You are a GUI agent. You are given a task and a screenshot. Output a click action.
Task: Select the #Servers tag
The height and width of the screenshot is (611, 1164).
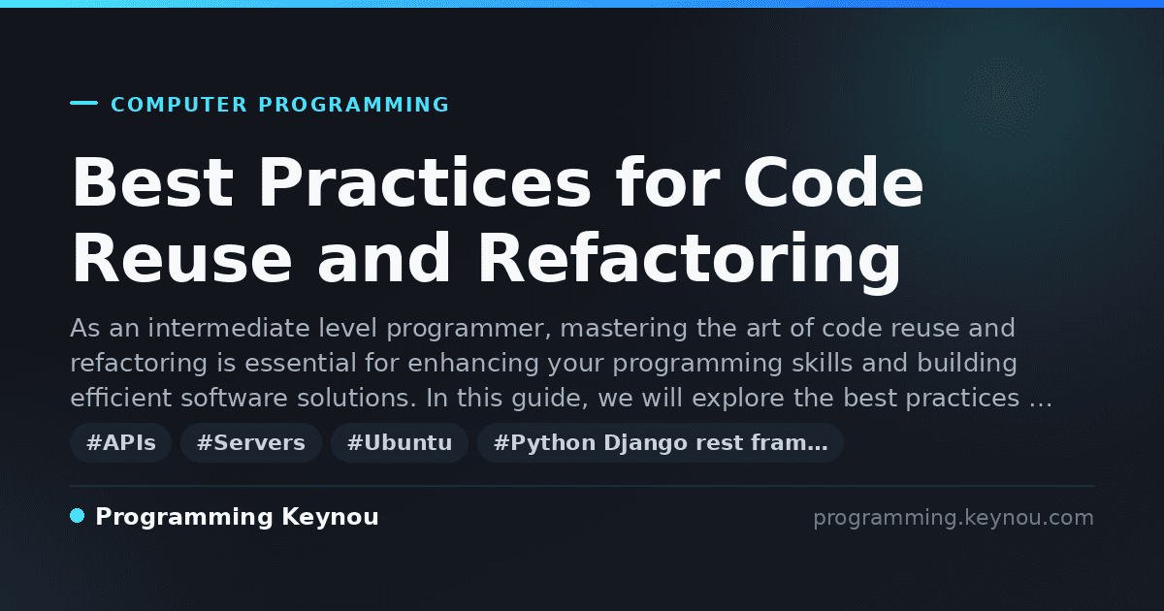click(251, 443)
